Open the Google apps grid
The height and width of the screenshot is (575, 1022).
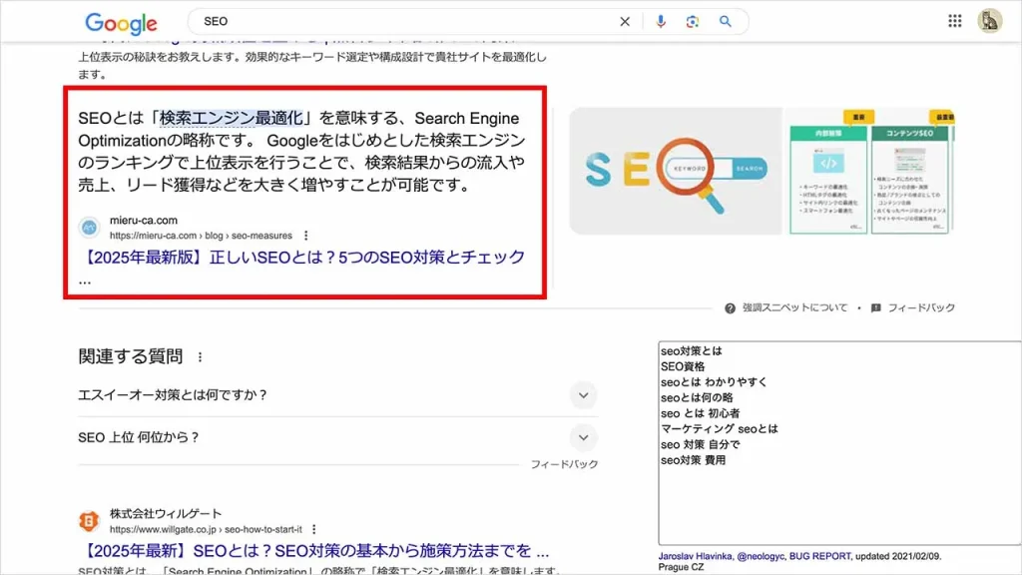pyautogui.click(x=955, y=21)
